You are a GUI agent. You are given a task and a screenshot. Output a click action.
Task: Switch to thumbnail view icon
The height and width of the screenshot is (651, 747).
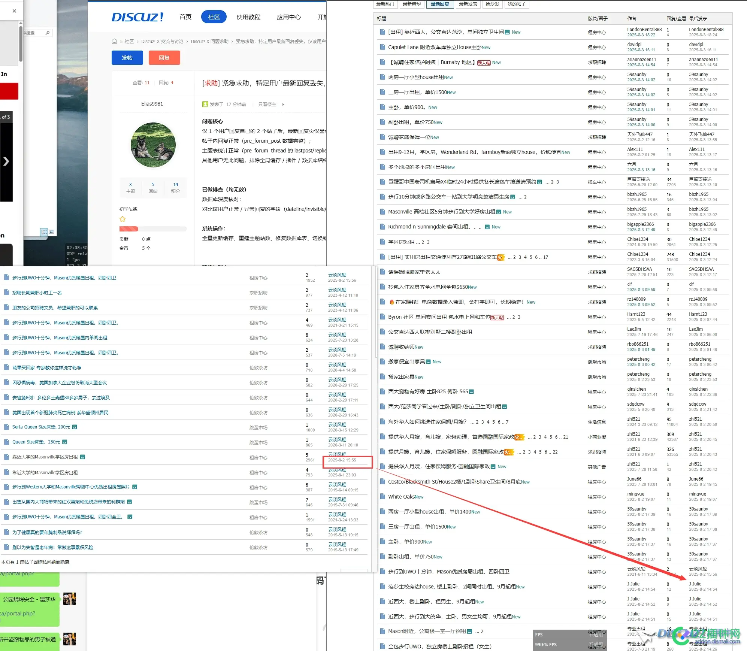pyautogui.click(x=52, y=232)
